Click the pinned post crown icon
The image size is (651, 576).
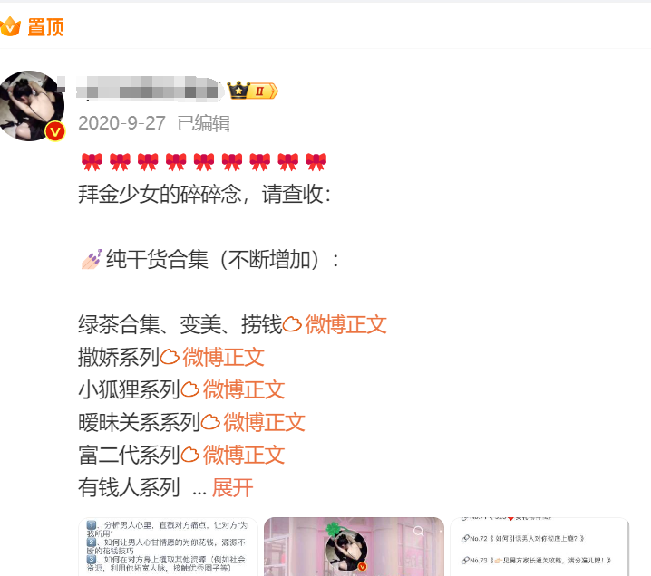pos(10,27)
